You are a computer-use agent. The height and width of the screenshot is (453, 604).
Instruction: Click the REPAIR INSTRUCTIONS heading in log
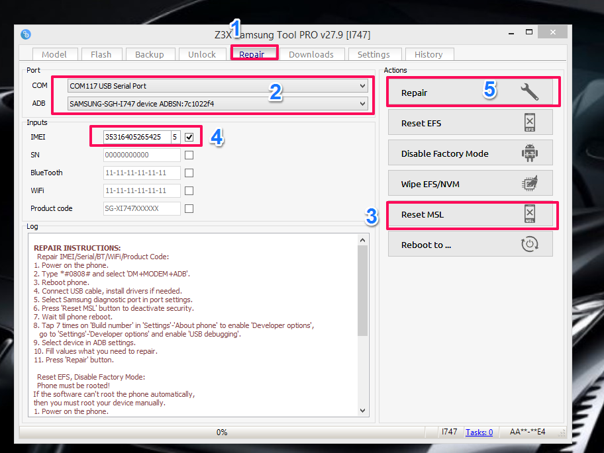click(77, 248)
